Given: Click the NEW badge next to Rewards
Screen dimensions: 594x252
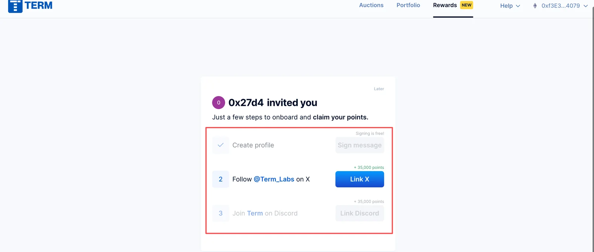Looking at the screenshot, I should coord(467,5).
